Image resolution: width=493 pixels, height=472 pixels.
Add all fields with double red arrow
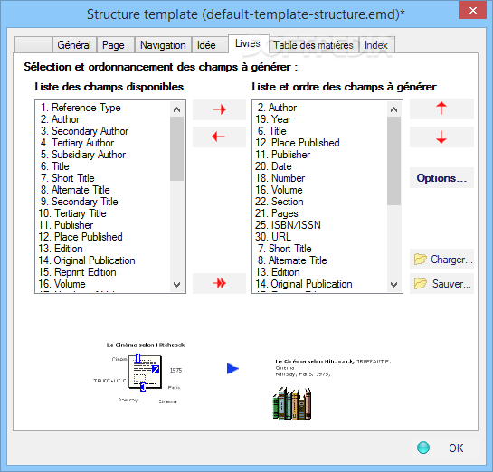pyautogui.click(x=219, y=283)
